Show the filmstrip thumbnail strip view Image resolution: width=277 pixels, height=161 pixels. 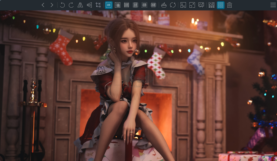211,5
